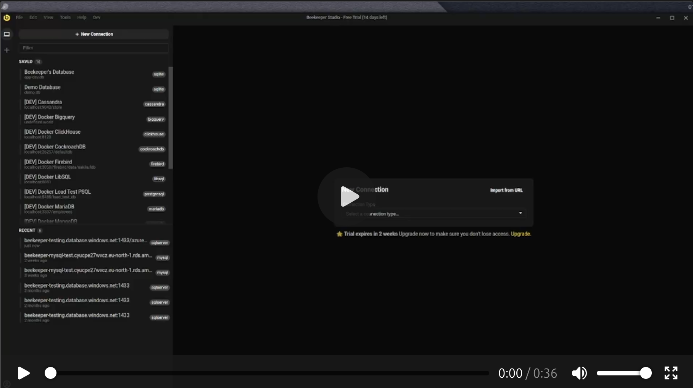Collapse the RECENT connections section
Image resolution: width=693 pixels, height=388 pixels.
tap(27, 230)
